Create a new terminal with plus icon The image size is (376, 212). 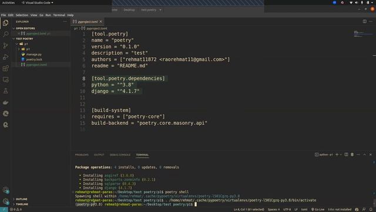337,154
